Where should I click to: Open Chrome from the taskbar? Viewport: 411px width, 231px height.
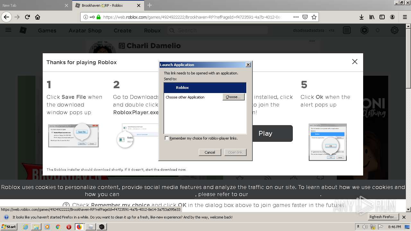58,227
